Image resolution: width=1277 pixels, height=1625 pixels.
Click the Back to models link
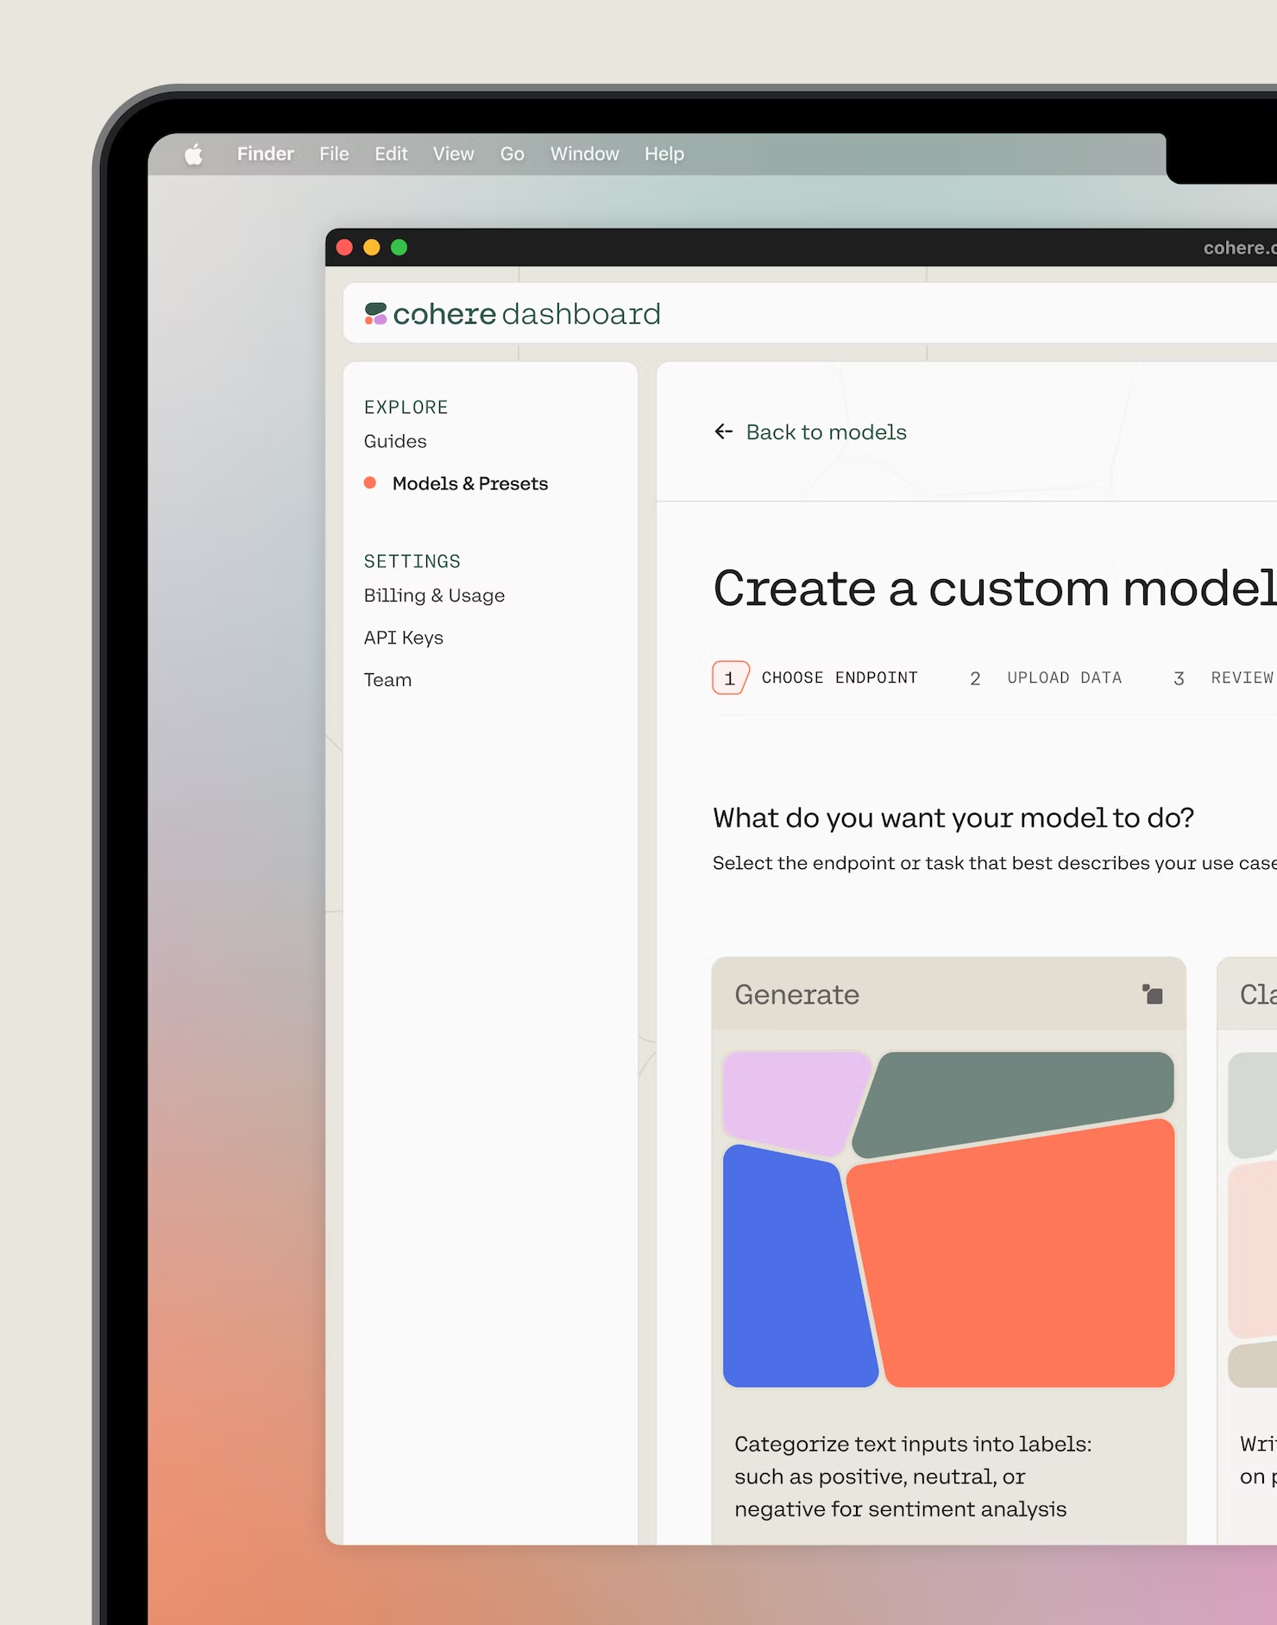click(826, 431)
